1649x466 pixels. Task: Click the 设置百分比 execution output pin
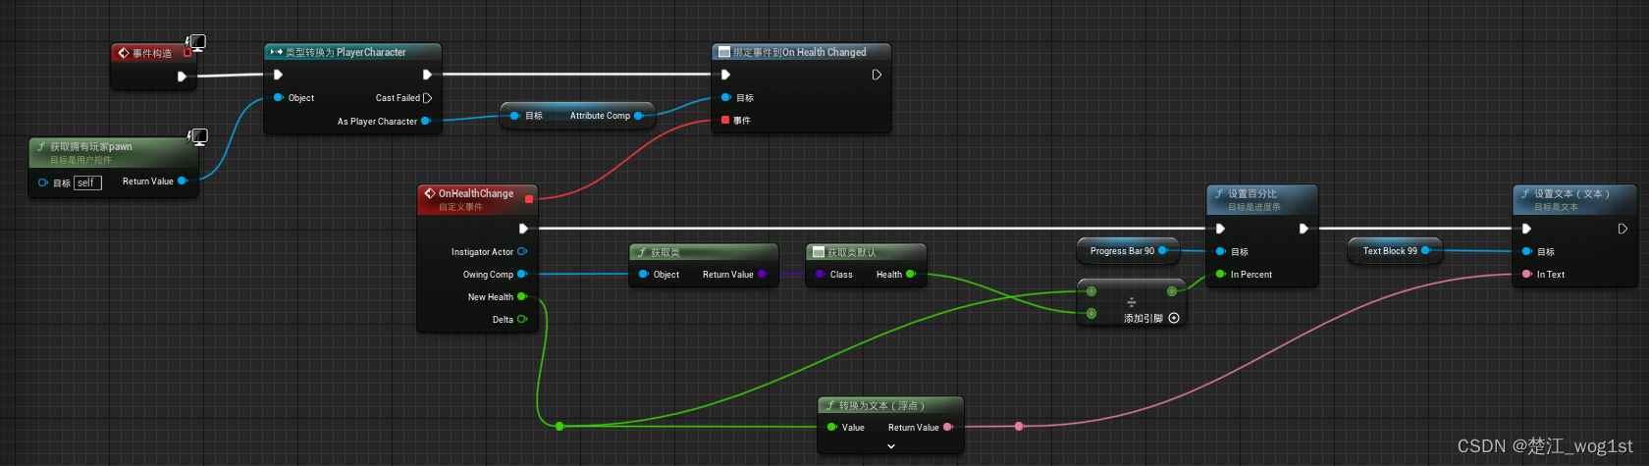coord(1303,229)
